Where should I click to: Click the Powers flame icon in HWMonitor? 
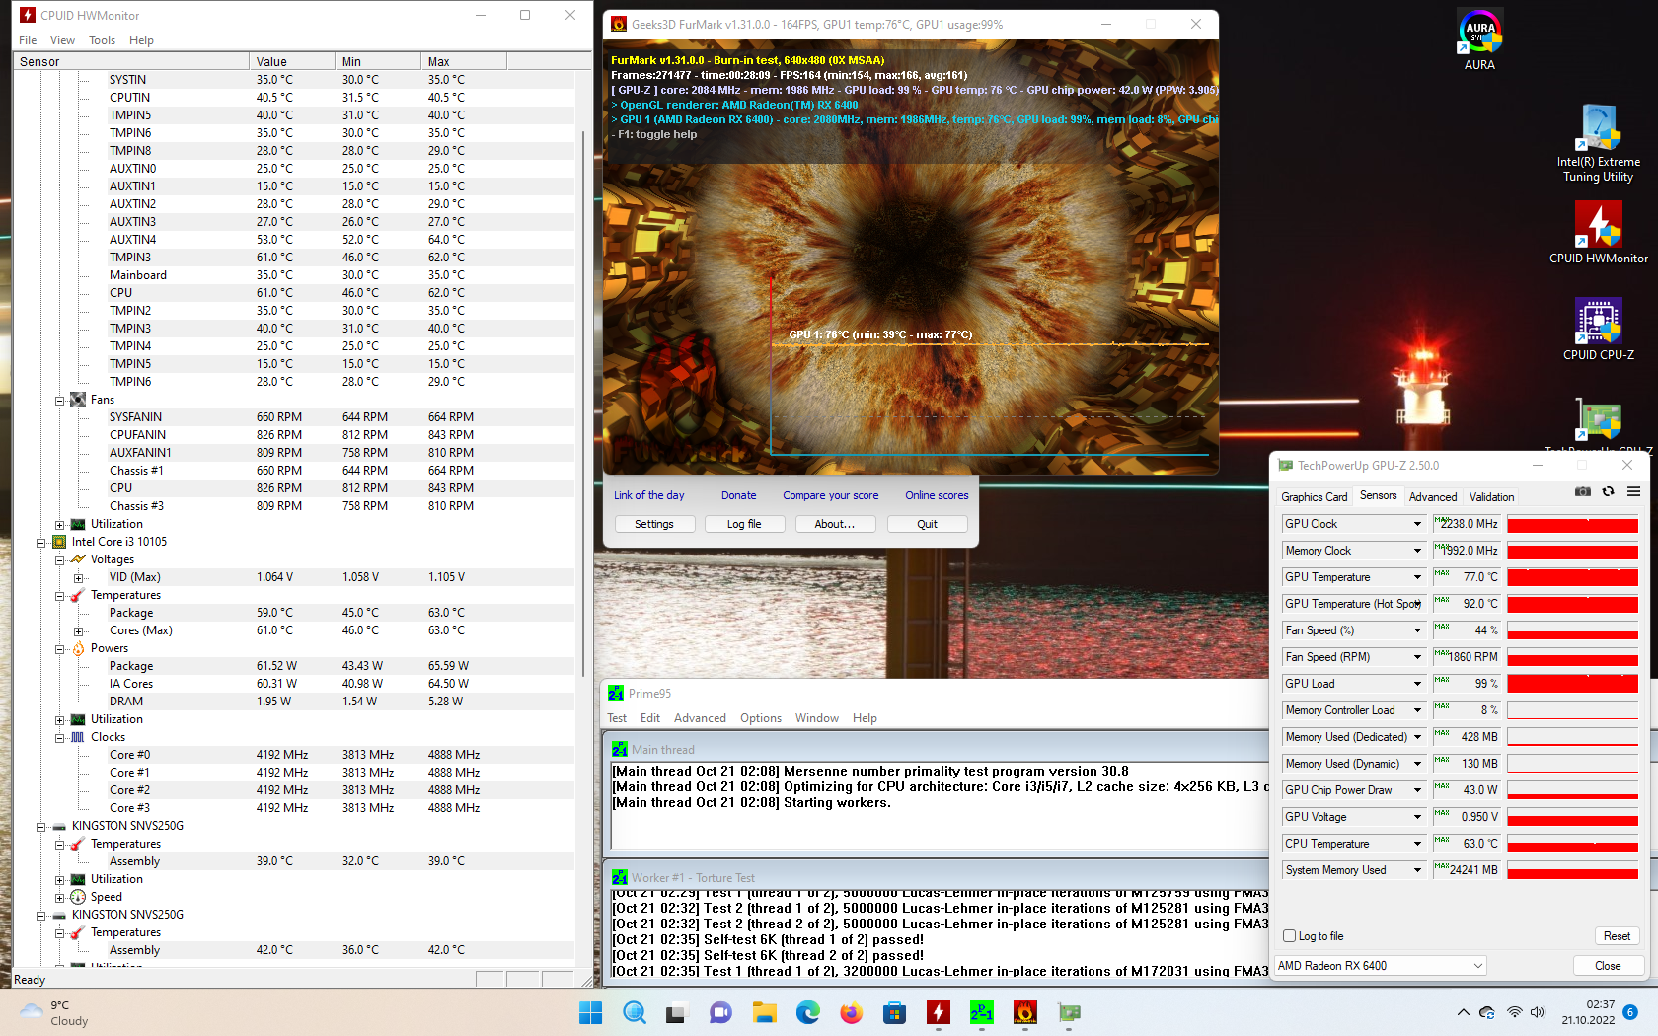pyautogui.click(x=78, y=648)
